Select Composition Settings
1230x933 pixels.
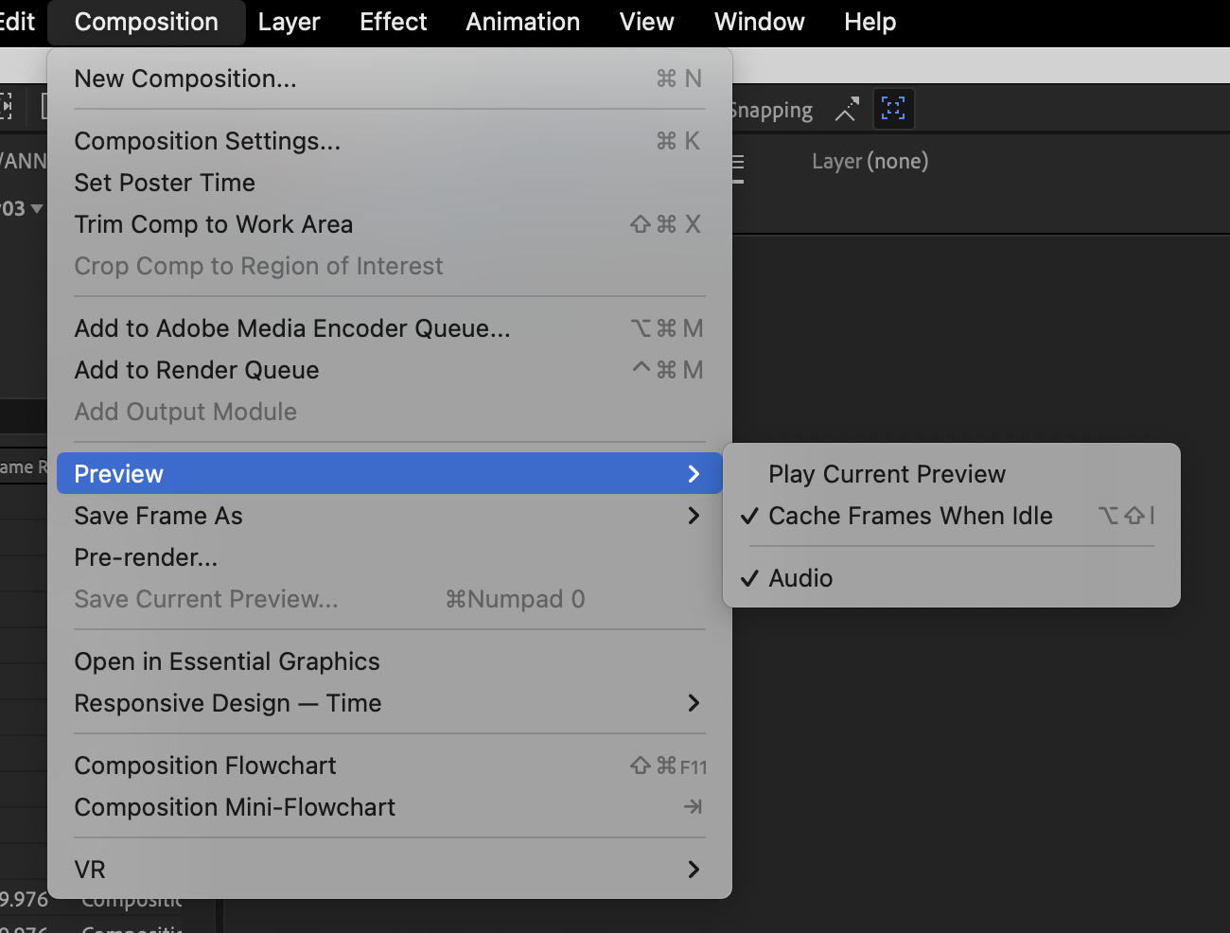207,140
